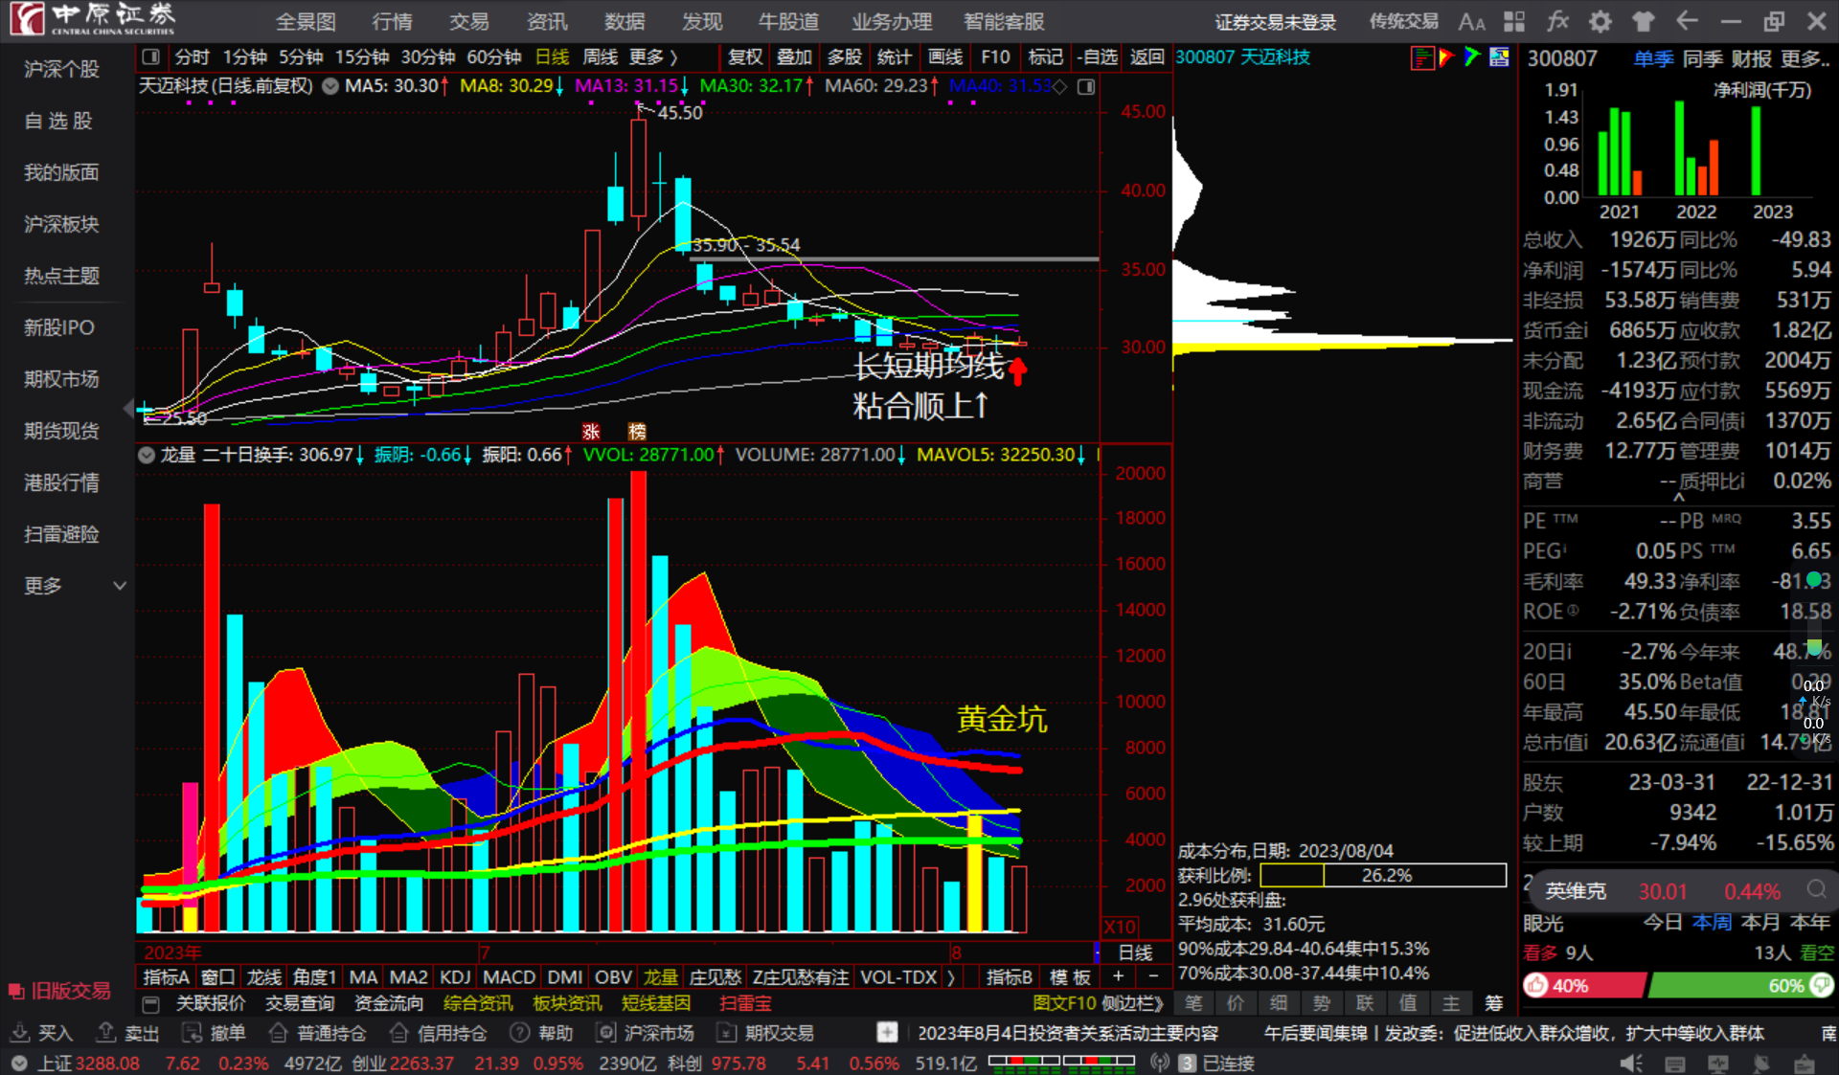
Task: Click the fx formula icon in title bar
Action: coord(1557,21)
